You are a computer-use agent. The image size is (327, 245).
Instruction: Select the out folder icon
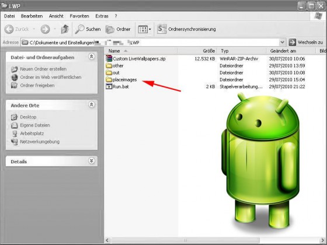pyautogui.click(x=109, y=73)
